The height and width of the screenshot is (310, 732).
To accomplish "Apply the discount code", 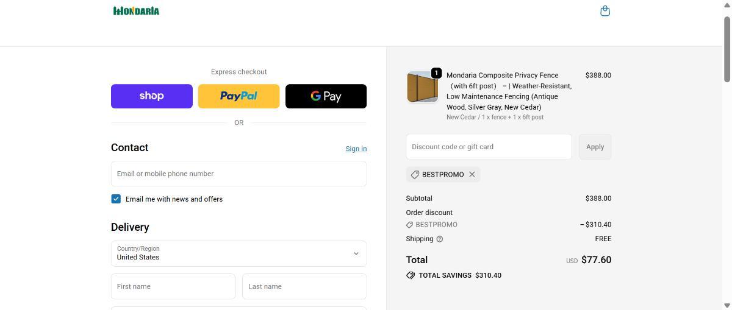I will click(x=595, y=147).
